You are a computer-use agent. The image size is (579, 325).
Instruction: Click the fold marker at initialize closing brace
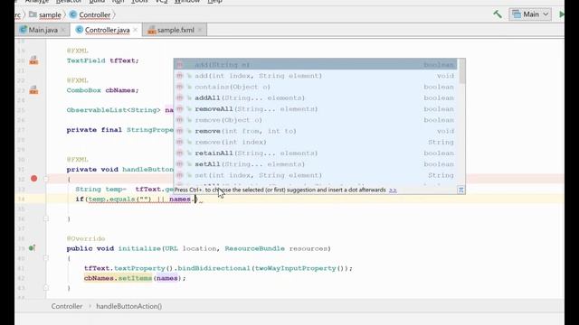(46, 288)
